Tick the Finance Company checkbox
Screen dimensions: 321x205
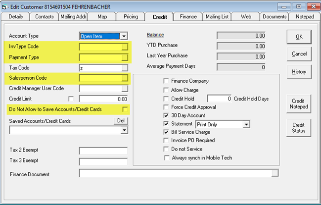(166, 81)
